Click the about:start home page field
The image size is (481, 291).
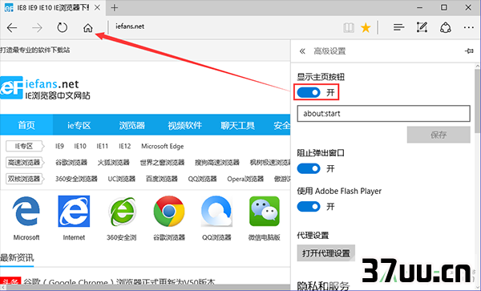[383, 114]
